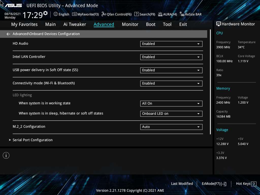Click the Search question-mark icon
The height and width of the screenshot is (195, 260).
pos(136,14)
